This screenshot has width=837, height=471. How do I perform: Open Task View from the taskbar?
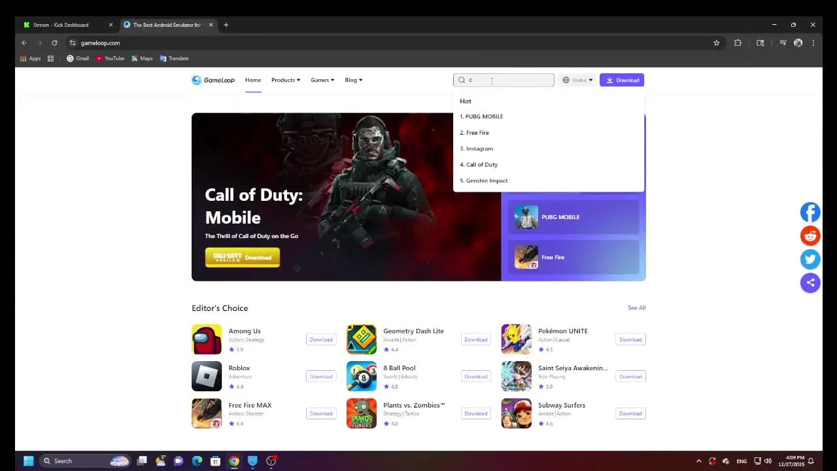(x=142, y=461)
